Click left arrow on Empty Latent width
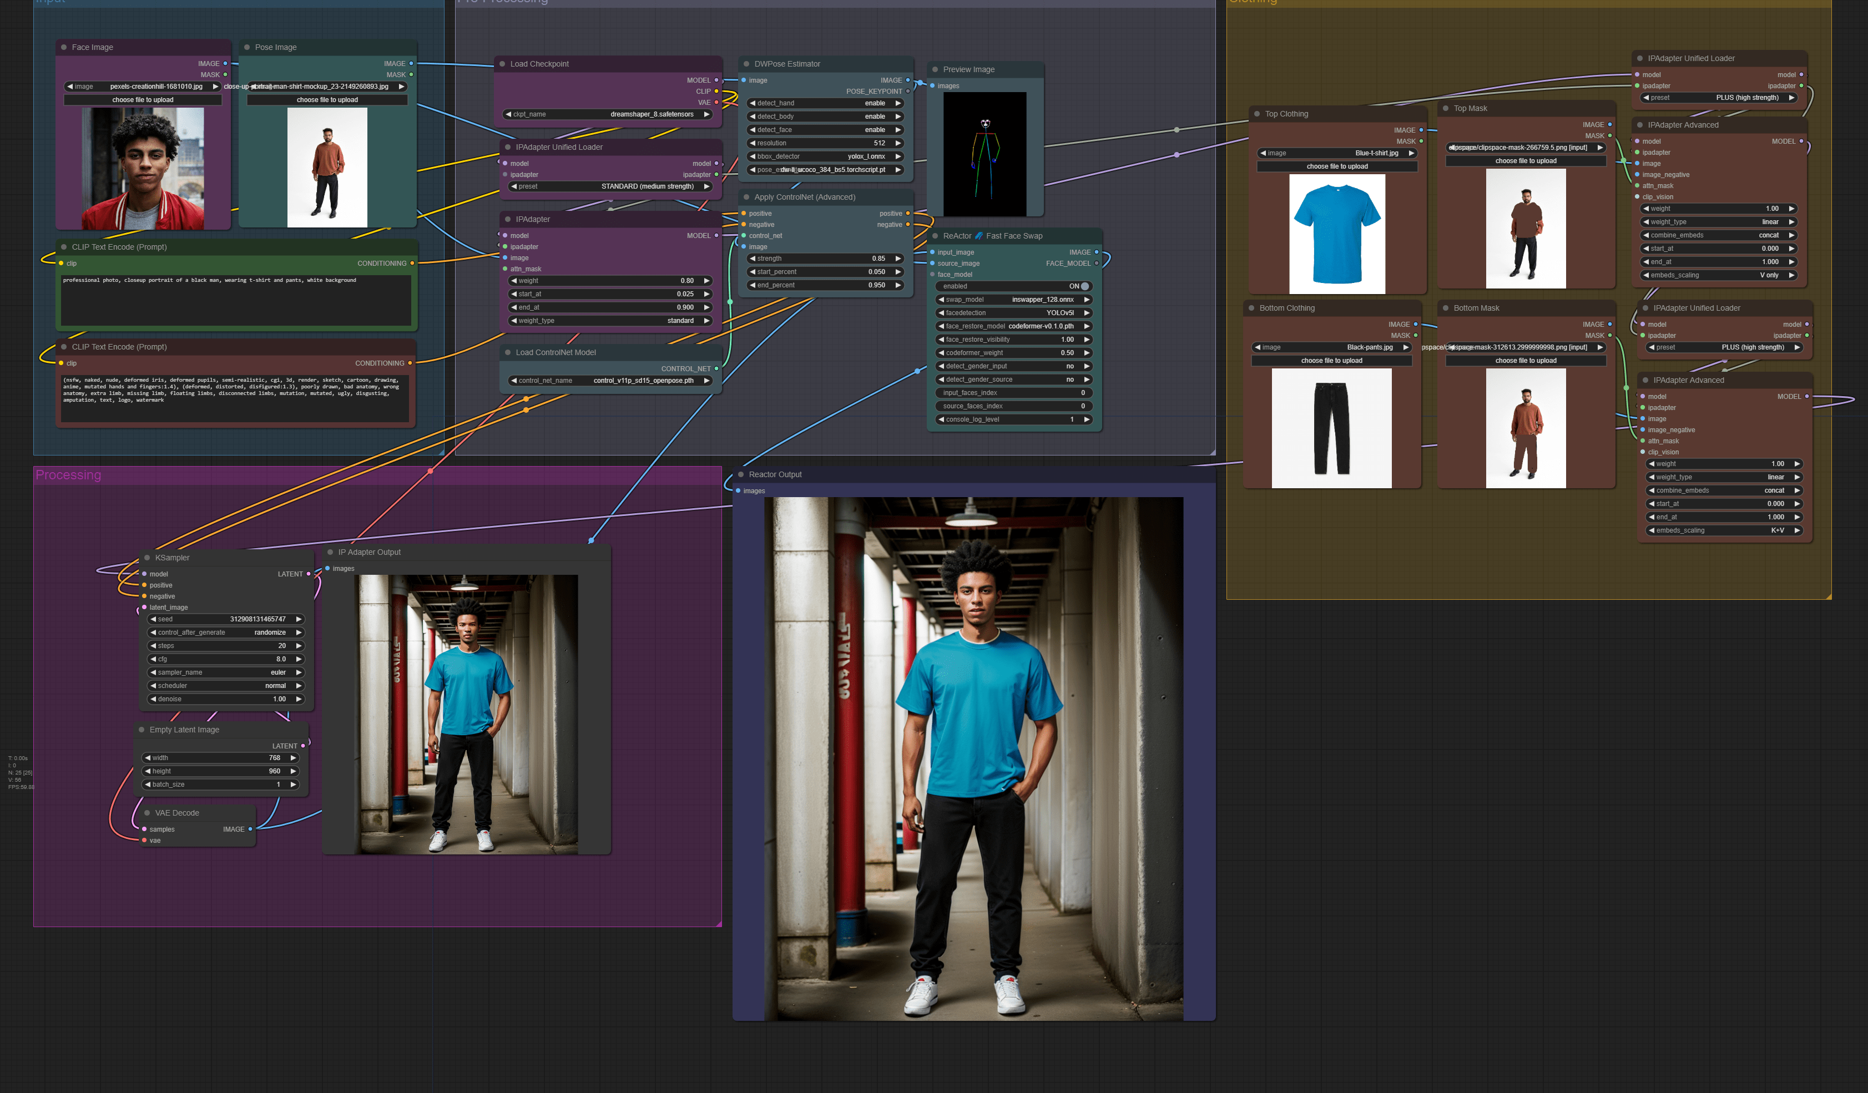The width and height of the screenshot is (1868, 1093). pos(148,757)
